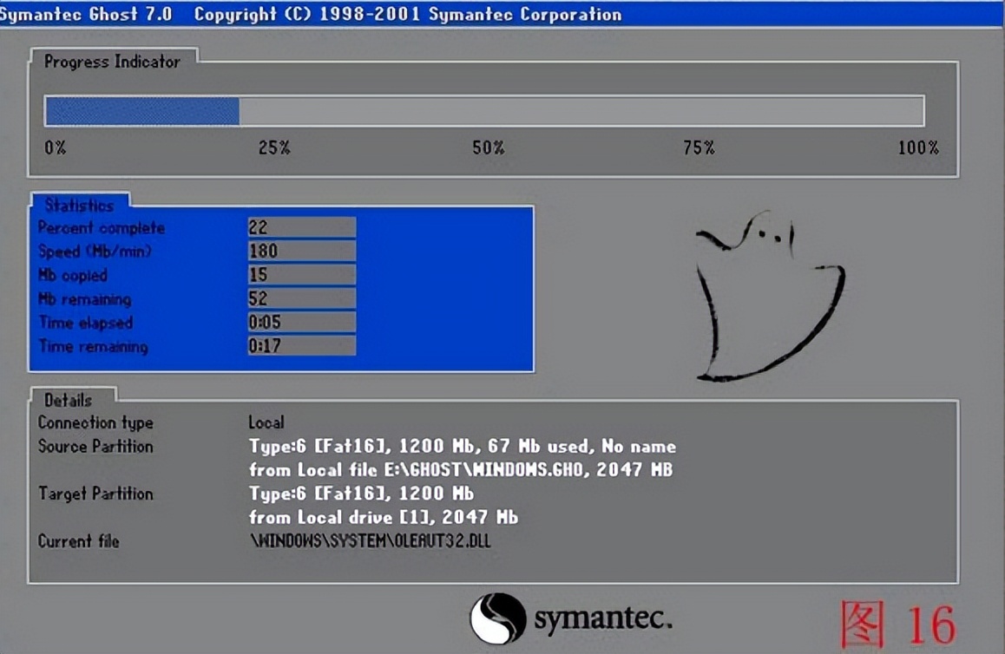Click the Speed (Mb/min) label
The width and height of the screenshot is (1005, 654).
coord(95,251)
